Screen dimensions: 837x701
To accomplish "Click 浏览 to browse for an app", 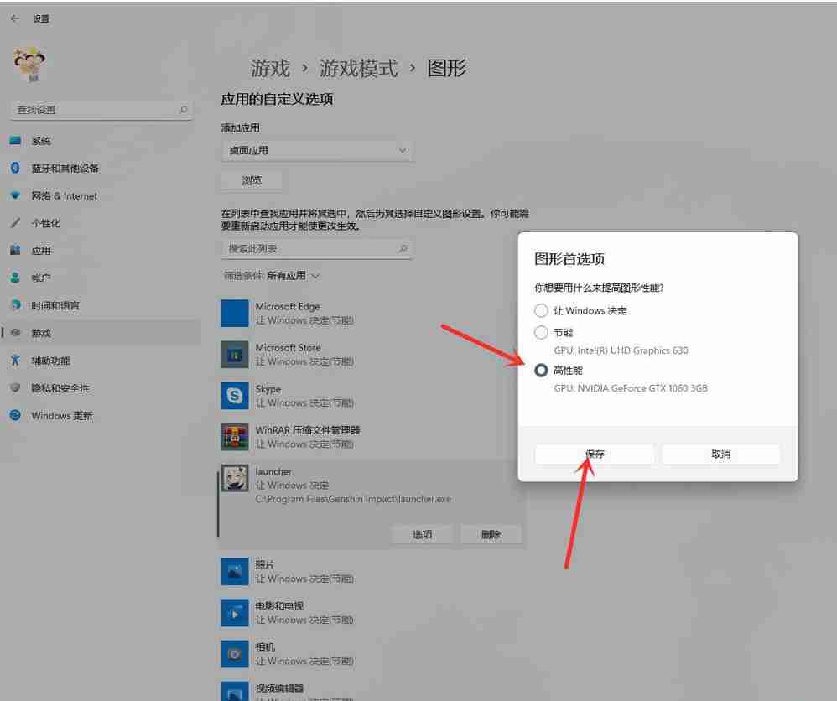I will click(x=252, y=179).
